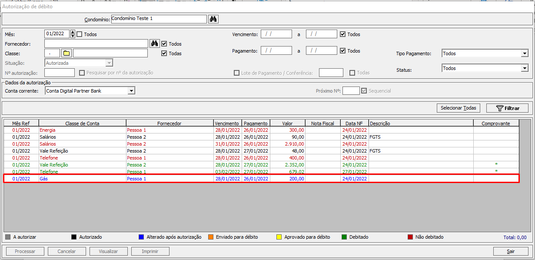Uncheck Classe Todas checkbox
Viewport: 535px width, 260px height.
click(164, 53)
